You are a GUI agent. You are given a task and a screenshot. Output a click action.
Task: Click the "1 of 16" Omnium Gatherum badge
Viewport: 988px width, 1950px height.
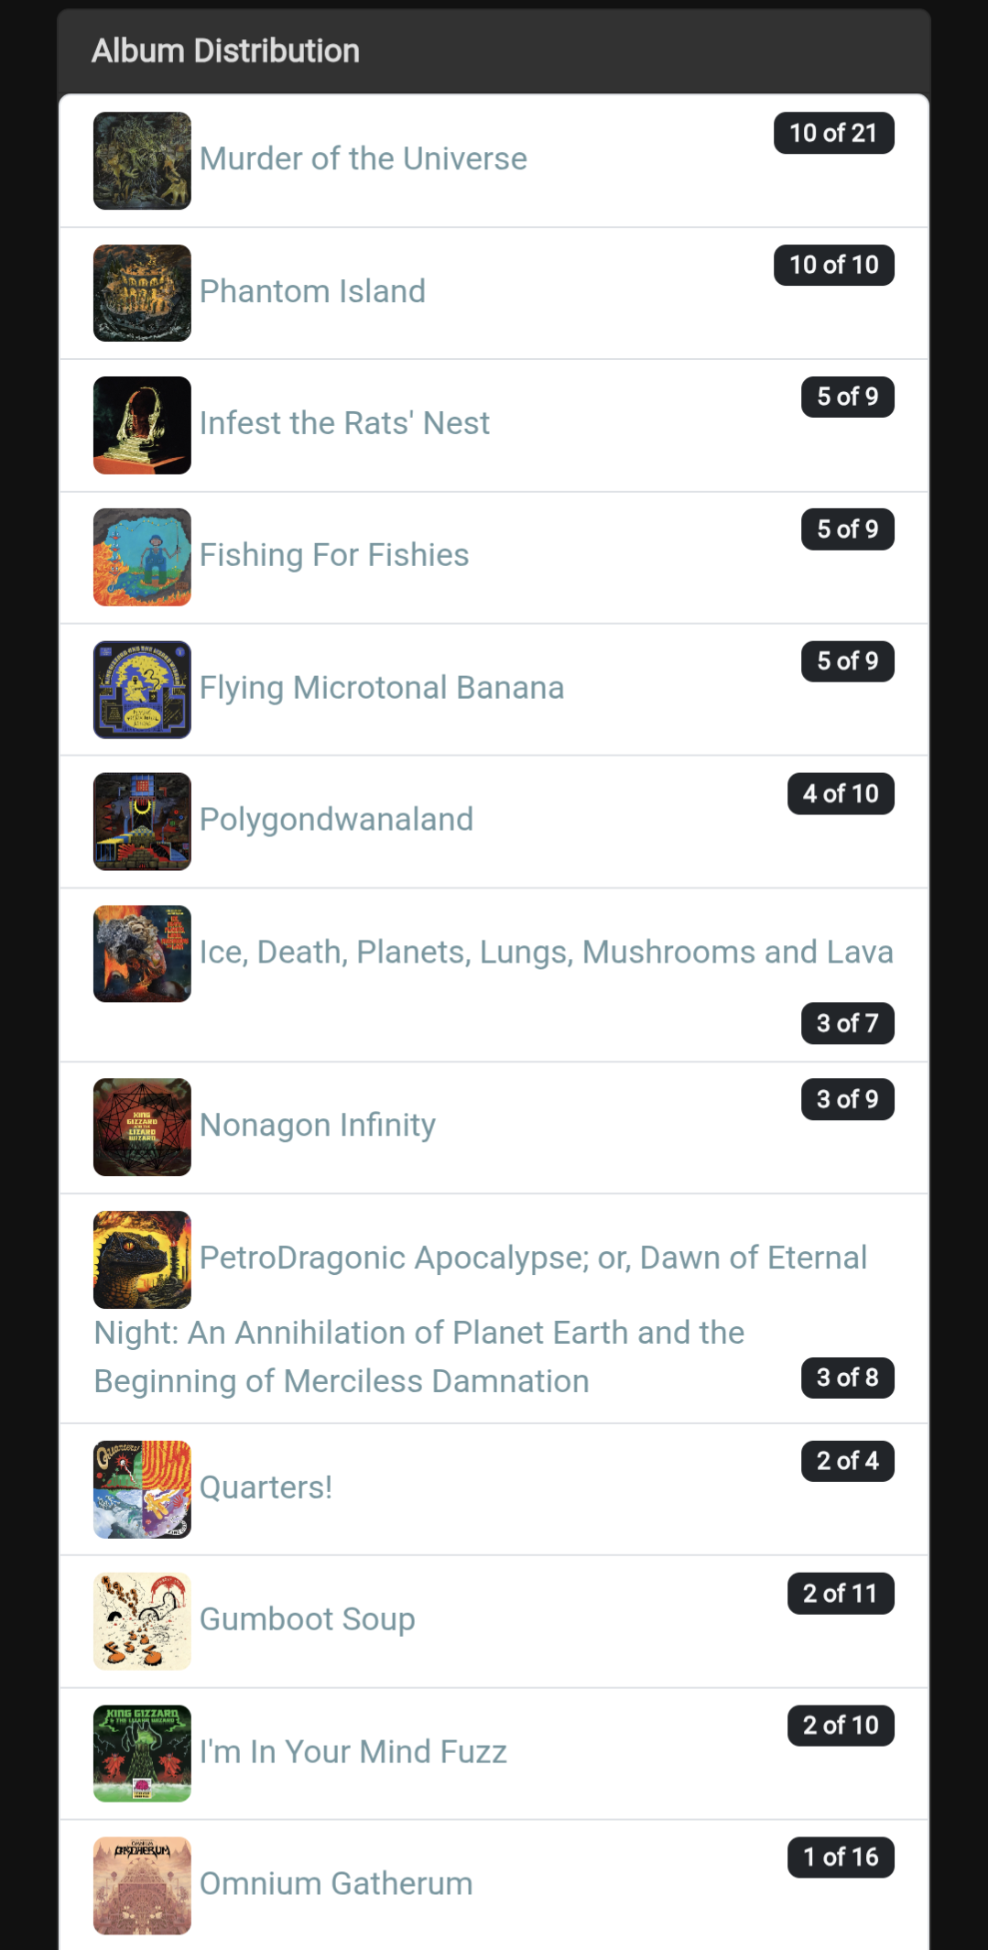[x=841, y=1857]
